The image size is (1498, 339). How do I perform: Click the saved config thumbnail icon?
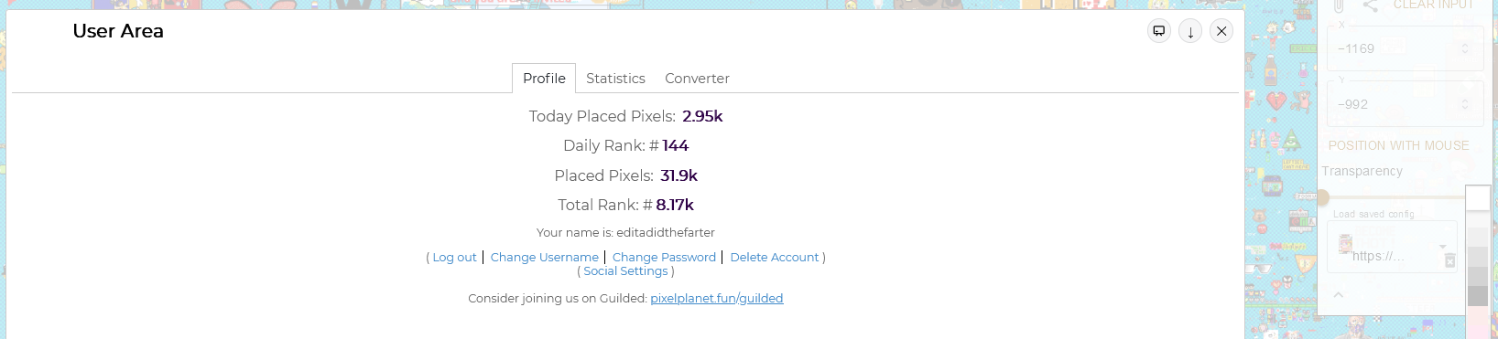pos(1346,243)
